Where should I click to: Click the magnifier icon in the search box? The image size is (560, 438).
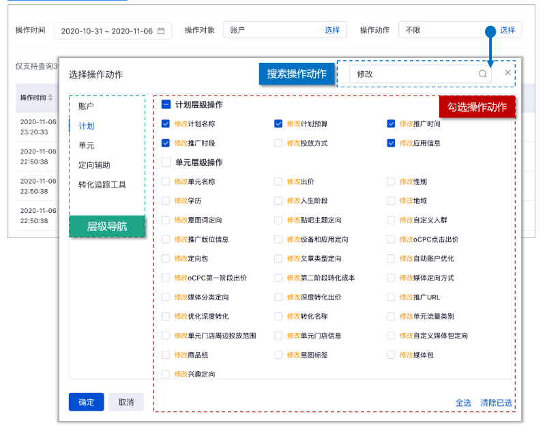pos(482,72)
